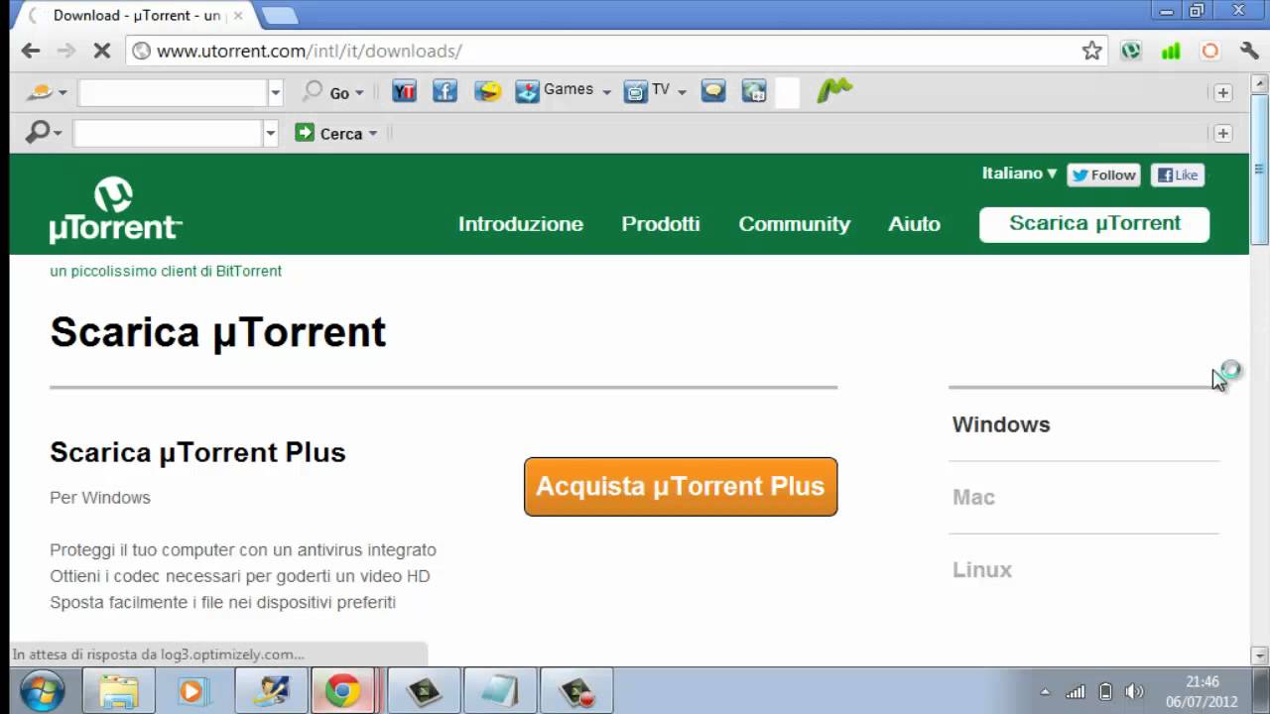This screenshot has height=714, width=1270.
Task: Click the green M logo toolbar icon
Action: (834, 91)
